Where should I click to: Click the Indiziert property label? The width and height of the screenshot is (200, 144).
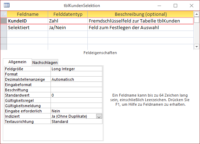point(28,116)
